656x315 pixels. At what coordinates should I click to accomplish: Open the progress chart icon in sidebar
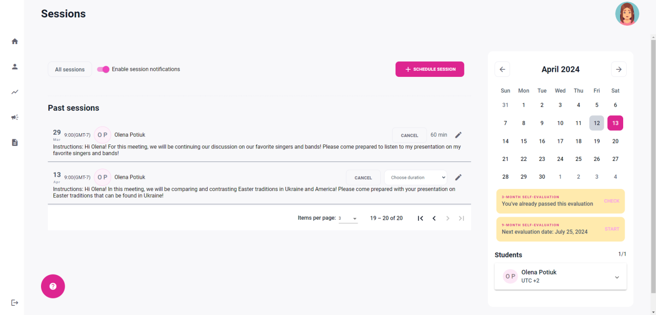(15, 92)
